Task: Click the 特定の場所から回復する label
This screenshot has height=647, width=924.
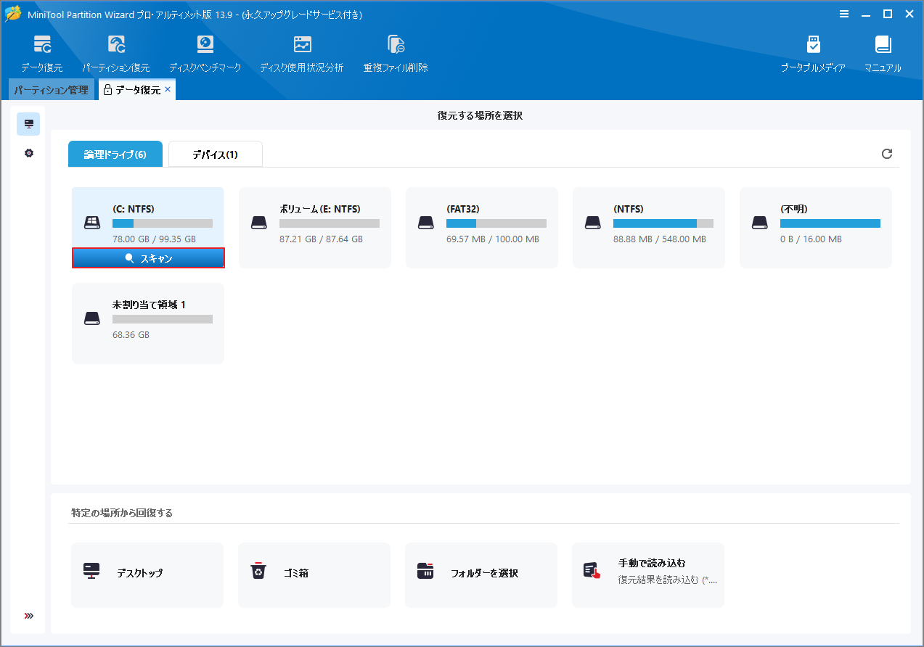Action: pos(122,513)
